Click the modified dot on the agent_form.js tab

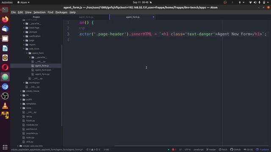(153, 17)
